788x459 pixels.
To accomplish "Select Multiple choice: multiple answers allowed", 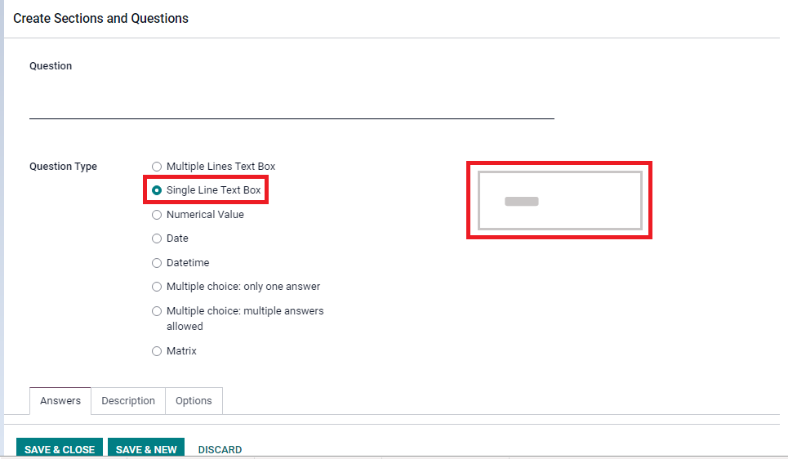I will [x=157, y=311].
